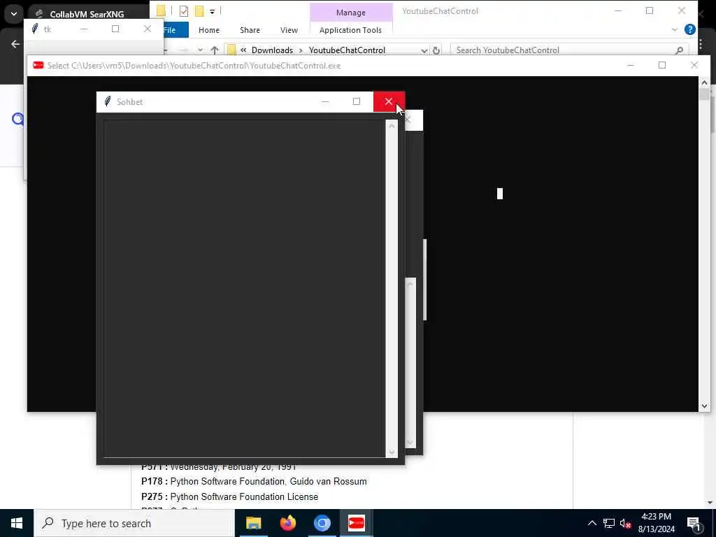
Task: Click New folder quick access icon
Action: coord(199,11)
